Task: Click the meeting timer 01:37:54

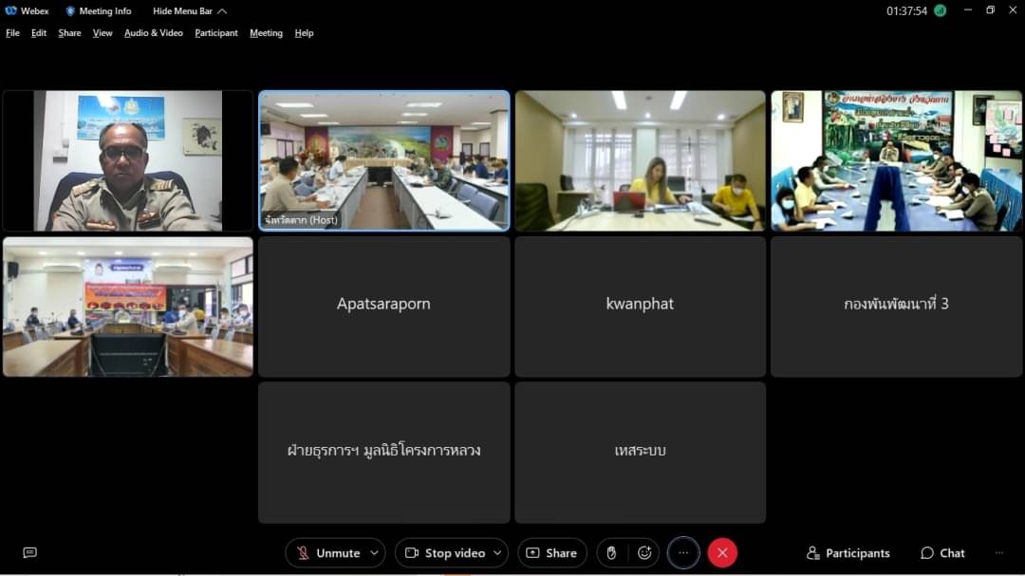Action: [906, 11]
